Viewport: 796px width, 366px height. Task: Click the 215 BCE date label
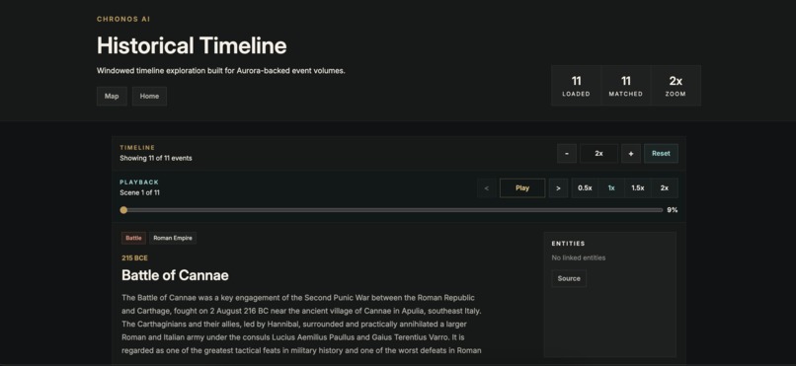134,258
